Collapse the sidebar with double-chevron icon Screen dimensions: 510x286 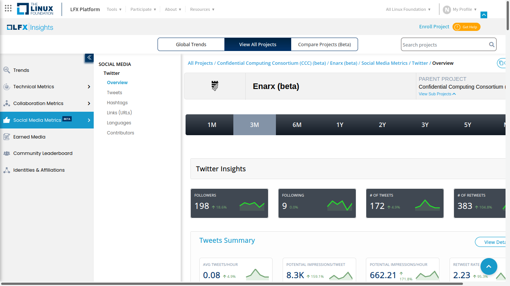(89, 58)
